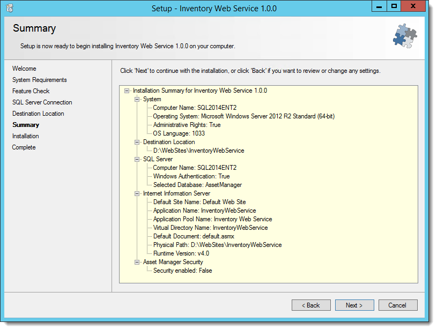Cancel the setup wizard
This screenshot has width=437, height=330.
[398, 305]
